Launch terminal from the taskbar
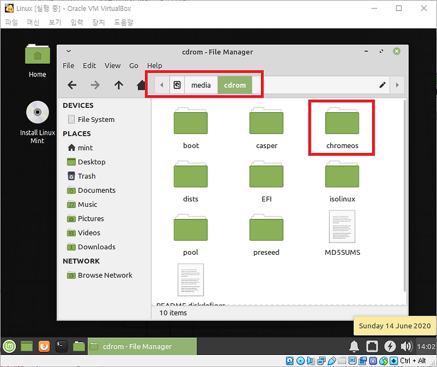The image size is (437, 367). (x=61, y=346)
